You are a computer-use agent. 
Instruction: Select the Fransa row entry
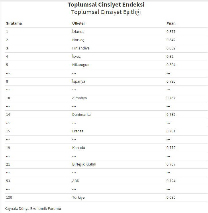(78, 131)
